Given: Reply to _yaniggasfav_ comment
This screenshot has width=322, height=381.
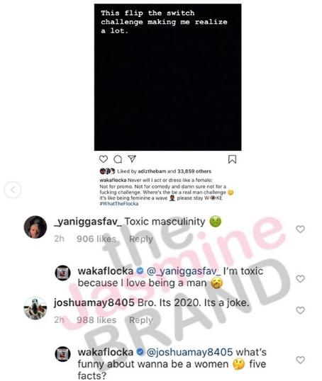Looking at the screenshot, I should coord(141,239).
